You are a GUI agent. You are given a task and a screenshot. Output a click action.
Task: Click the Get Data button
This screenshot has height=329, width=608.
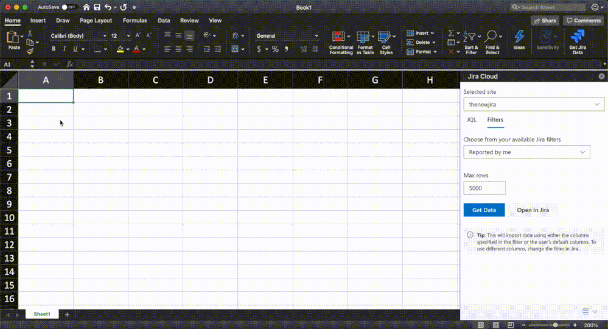[x=484, y=210]
